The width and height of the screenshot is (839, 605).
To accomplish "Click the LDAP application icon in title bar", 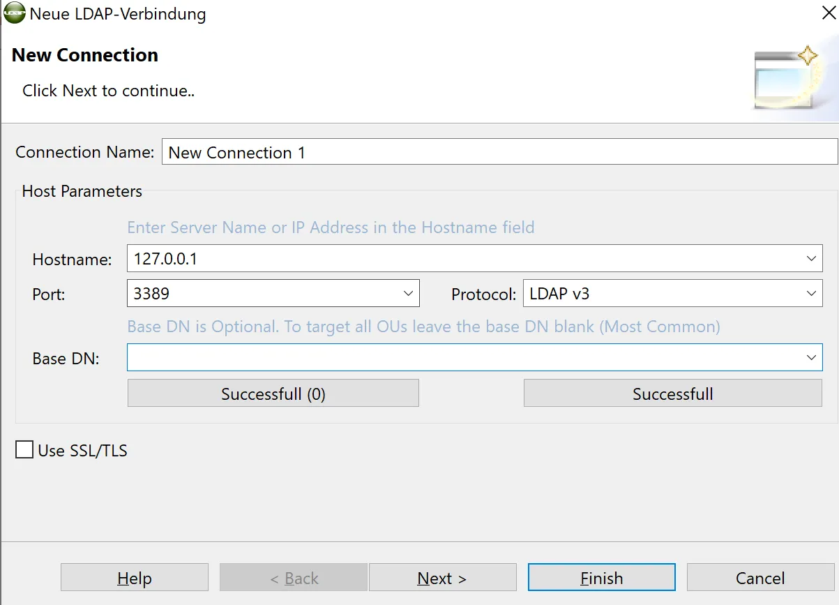I will [14, 13].
